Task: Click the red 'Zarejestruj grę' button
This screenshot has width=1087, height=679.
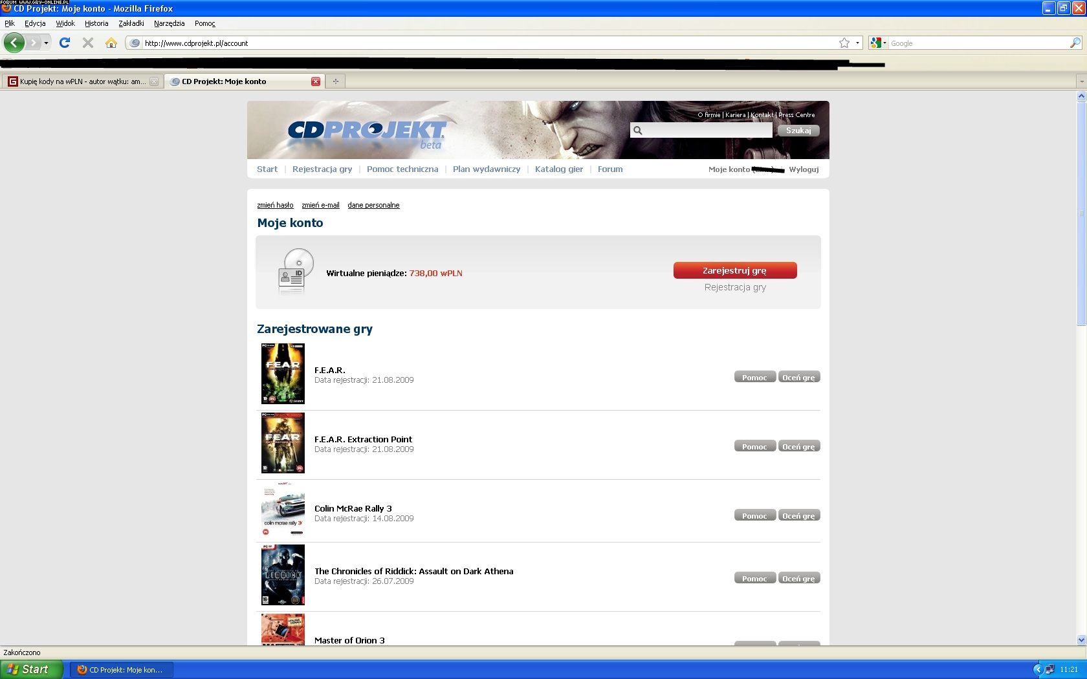Action: [735, 270]
